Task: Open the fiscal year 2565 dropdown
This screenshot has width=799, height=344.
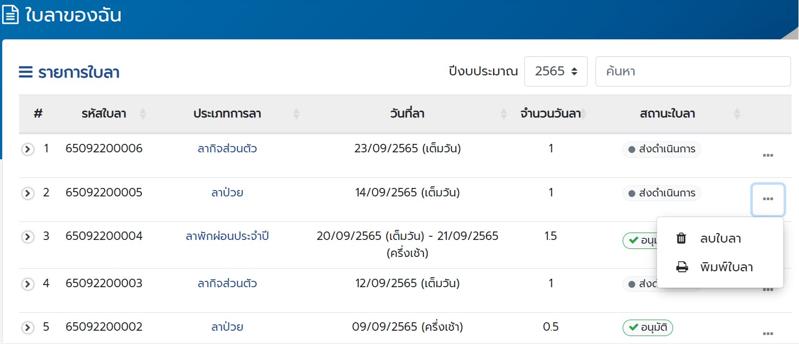Action: click(x=556, y=71)
